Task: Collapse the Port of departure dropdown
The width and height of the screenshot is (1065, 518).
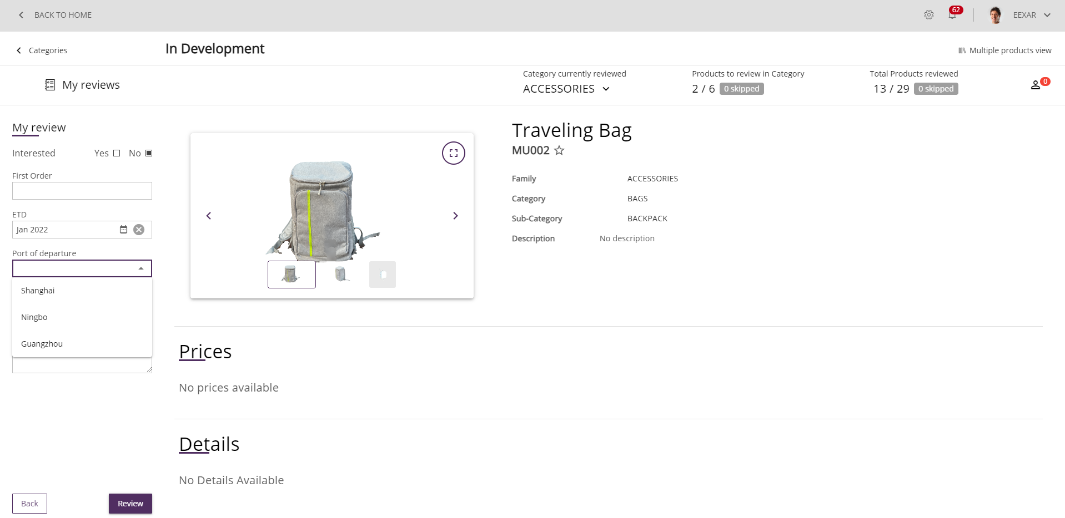Action: pyautogui.click(x=141, y=268)
